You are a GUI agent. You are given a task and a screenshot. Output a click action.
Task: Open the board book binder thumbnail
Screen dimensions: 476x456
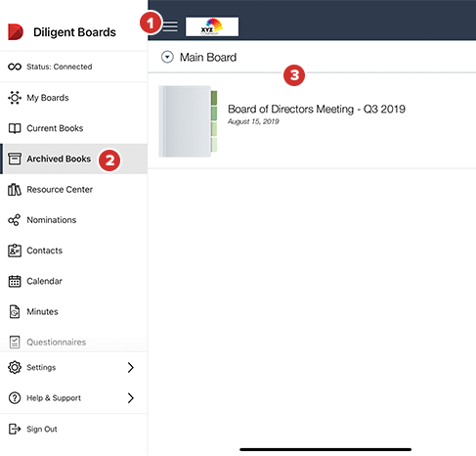188,121
